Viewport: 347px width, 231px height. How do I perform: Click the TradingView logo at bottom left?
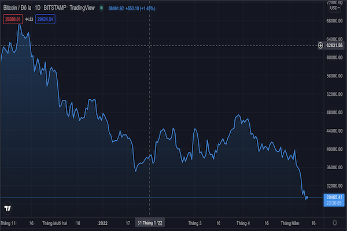(x=8, y=208)
